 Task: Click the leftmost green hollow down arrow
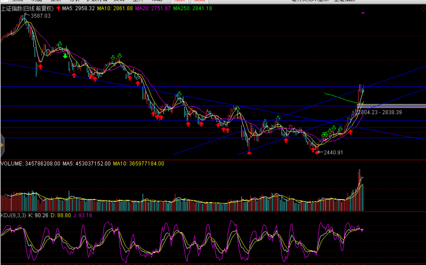click(x=60, y=45)
